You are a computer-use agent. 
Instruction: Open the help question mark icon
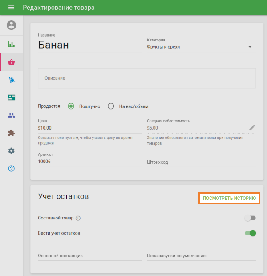coord(12,169)
